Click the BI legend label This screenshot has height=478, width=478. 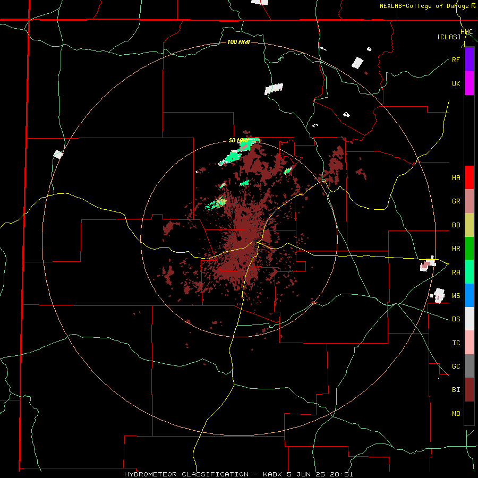tap(456, 390)
